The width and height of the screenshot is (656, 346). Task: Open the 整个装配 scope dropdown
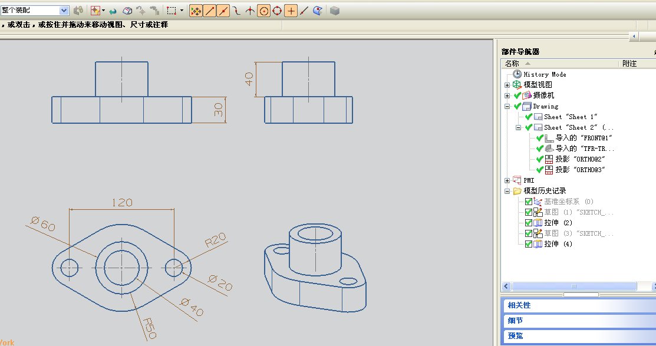pyautogui.click(x=64, y=11)
